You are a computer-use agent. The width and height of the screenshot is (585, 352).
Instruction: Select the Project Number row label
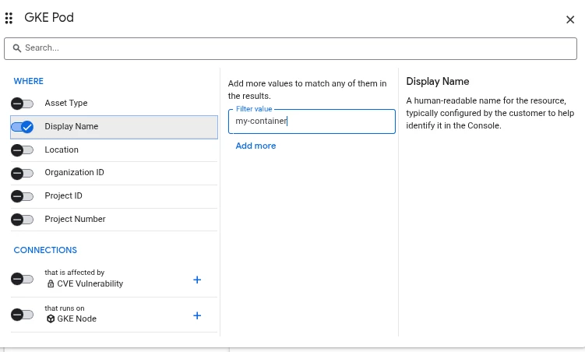click(x=75, y=219)
